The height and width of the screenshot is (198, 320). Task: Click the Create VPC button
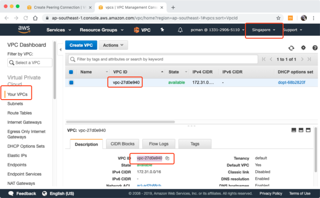81,45
